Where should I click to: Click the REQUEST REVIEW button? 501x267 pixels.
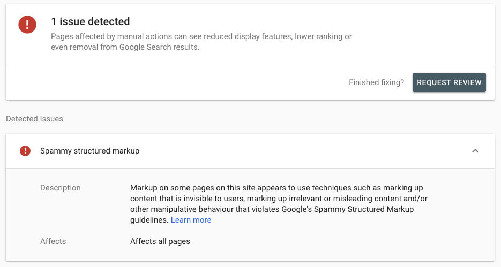[449, 82]
